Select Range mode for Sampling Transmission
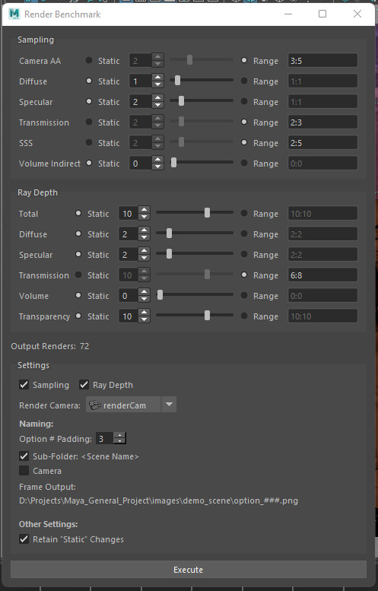The height and width of the screenshot is (591, 378). (244, 122)
